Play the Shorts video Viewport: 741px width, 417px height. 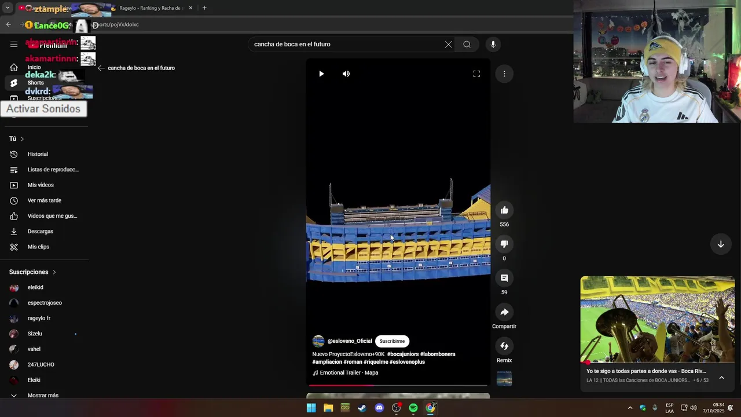pyautogui.click(x=321, y=74)
